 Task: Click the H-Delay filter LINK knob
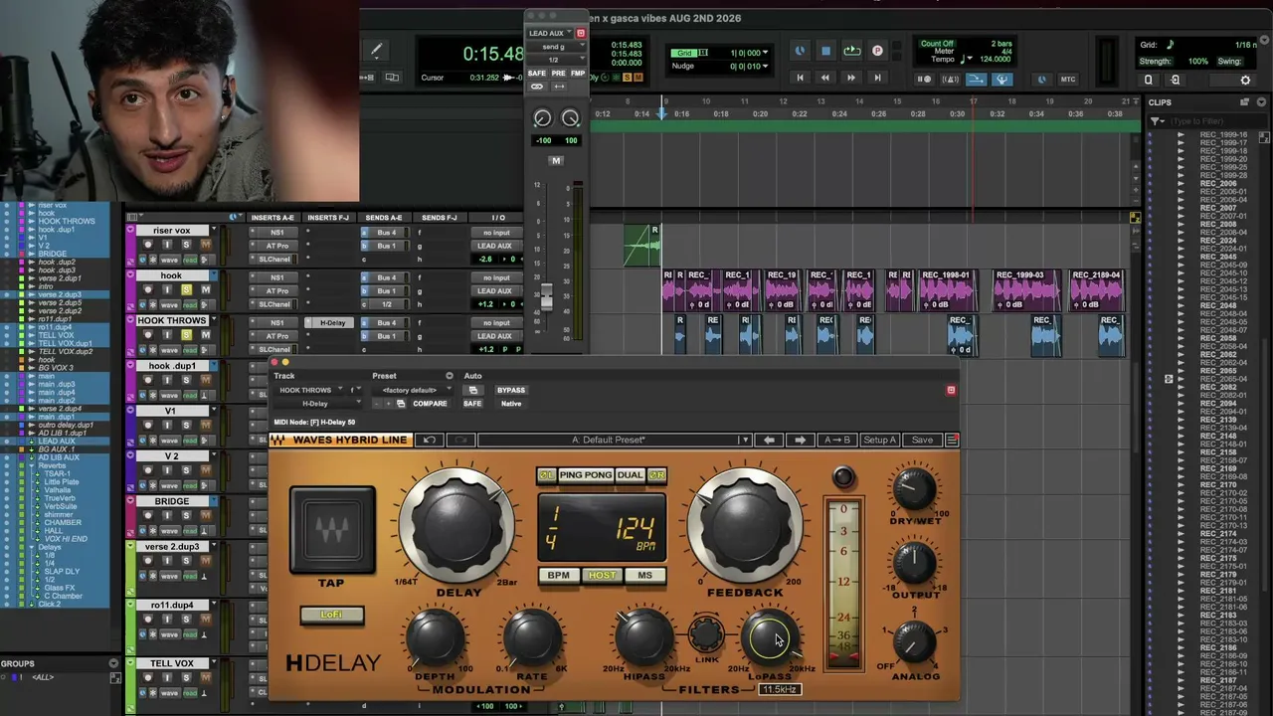pos(706,632)
